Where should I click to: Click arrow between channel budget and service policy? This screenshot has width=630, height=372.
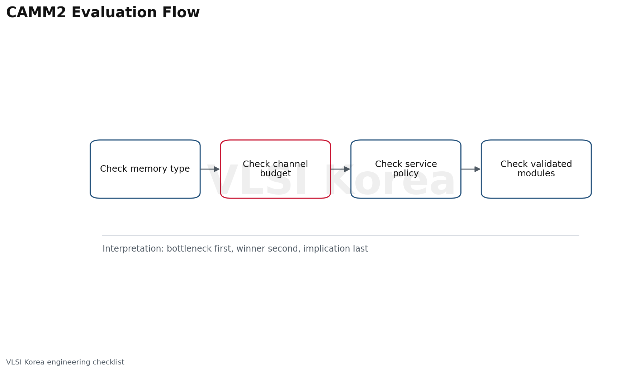coord(340,169)
